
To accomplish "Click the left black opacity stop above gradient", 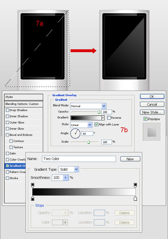I will (32, 185).
